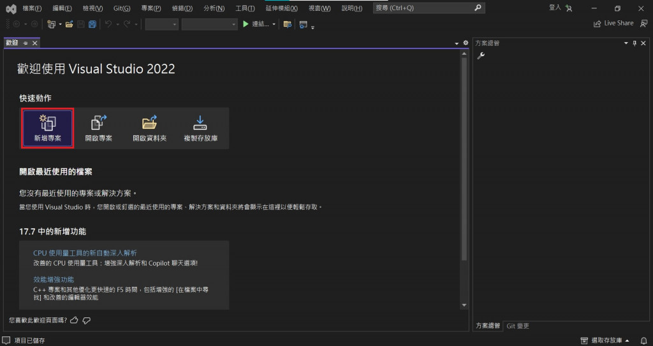
Task: Click the undo toolbar icon
Action: tap(108, 25)
